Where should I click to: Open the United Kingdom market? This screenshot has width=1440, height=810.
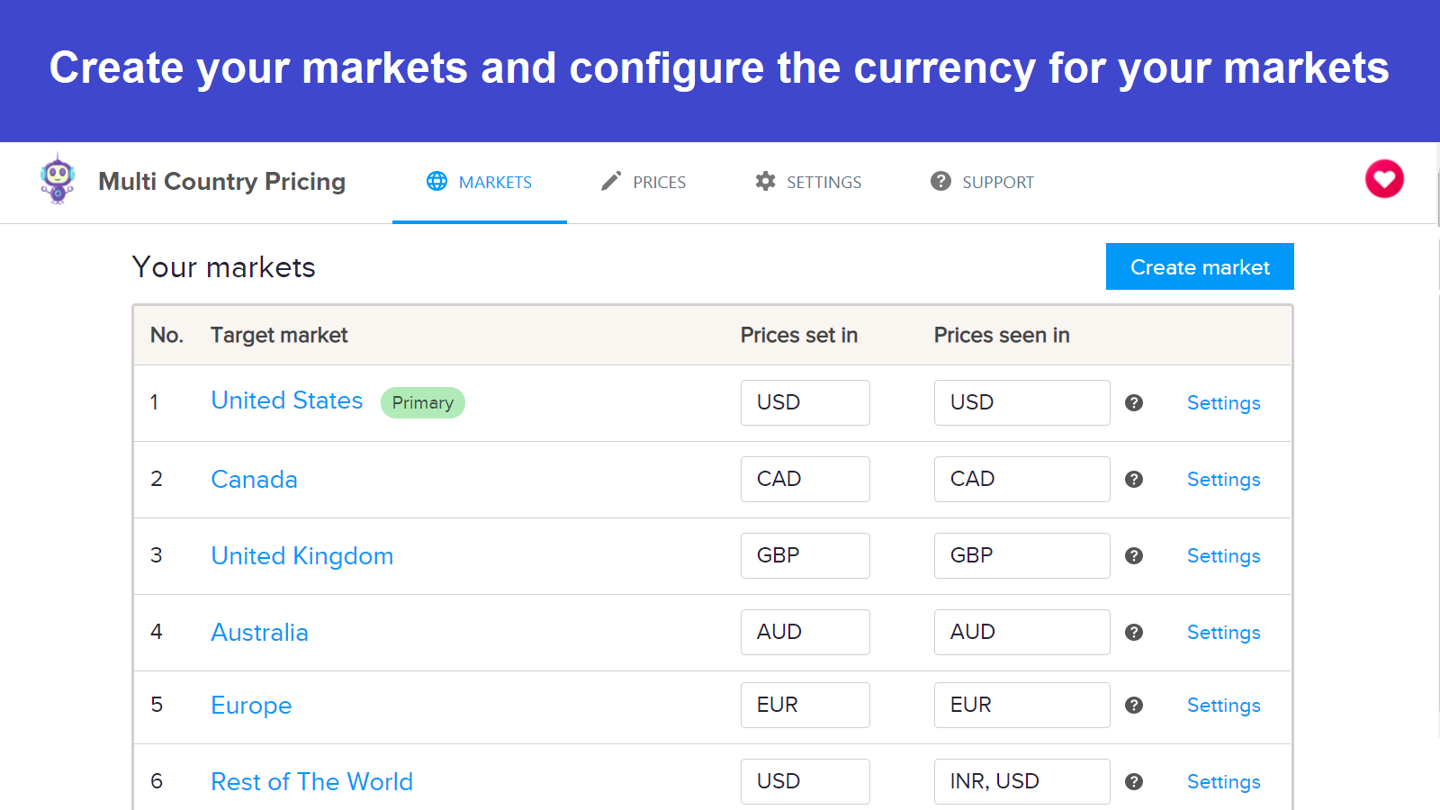pyautogui.click(x=302, y=556)
